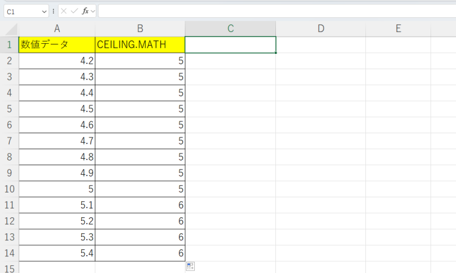Click the Insert Function fx icon

point(85,11)
